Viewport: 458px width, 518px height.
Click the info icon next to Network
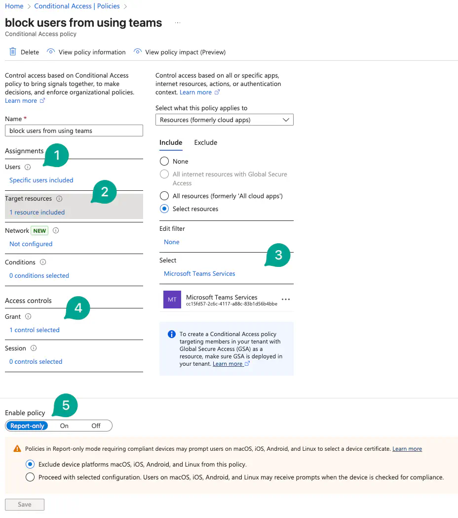click(x=56, y=230)
